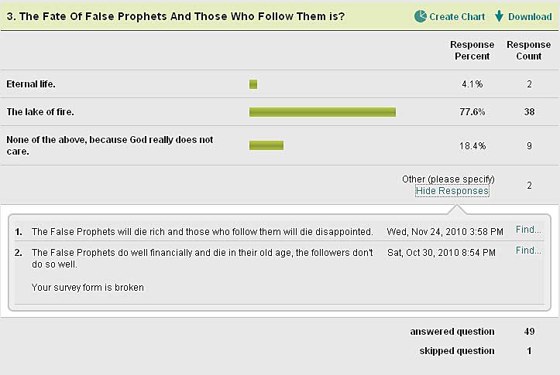Click the lake of fire bar

[322, 112]
